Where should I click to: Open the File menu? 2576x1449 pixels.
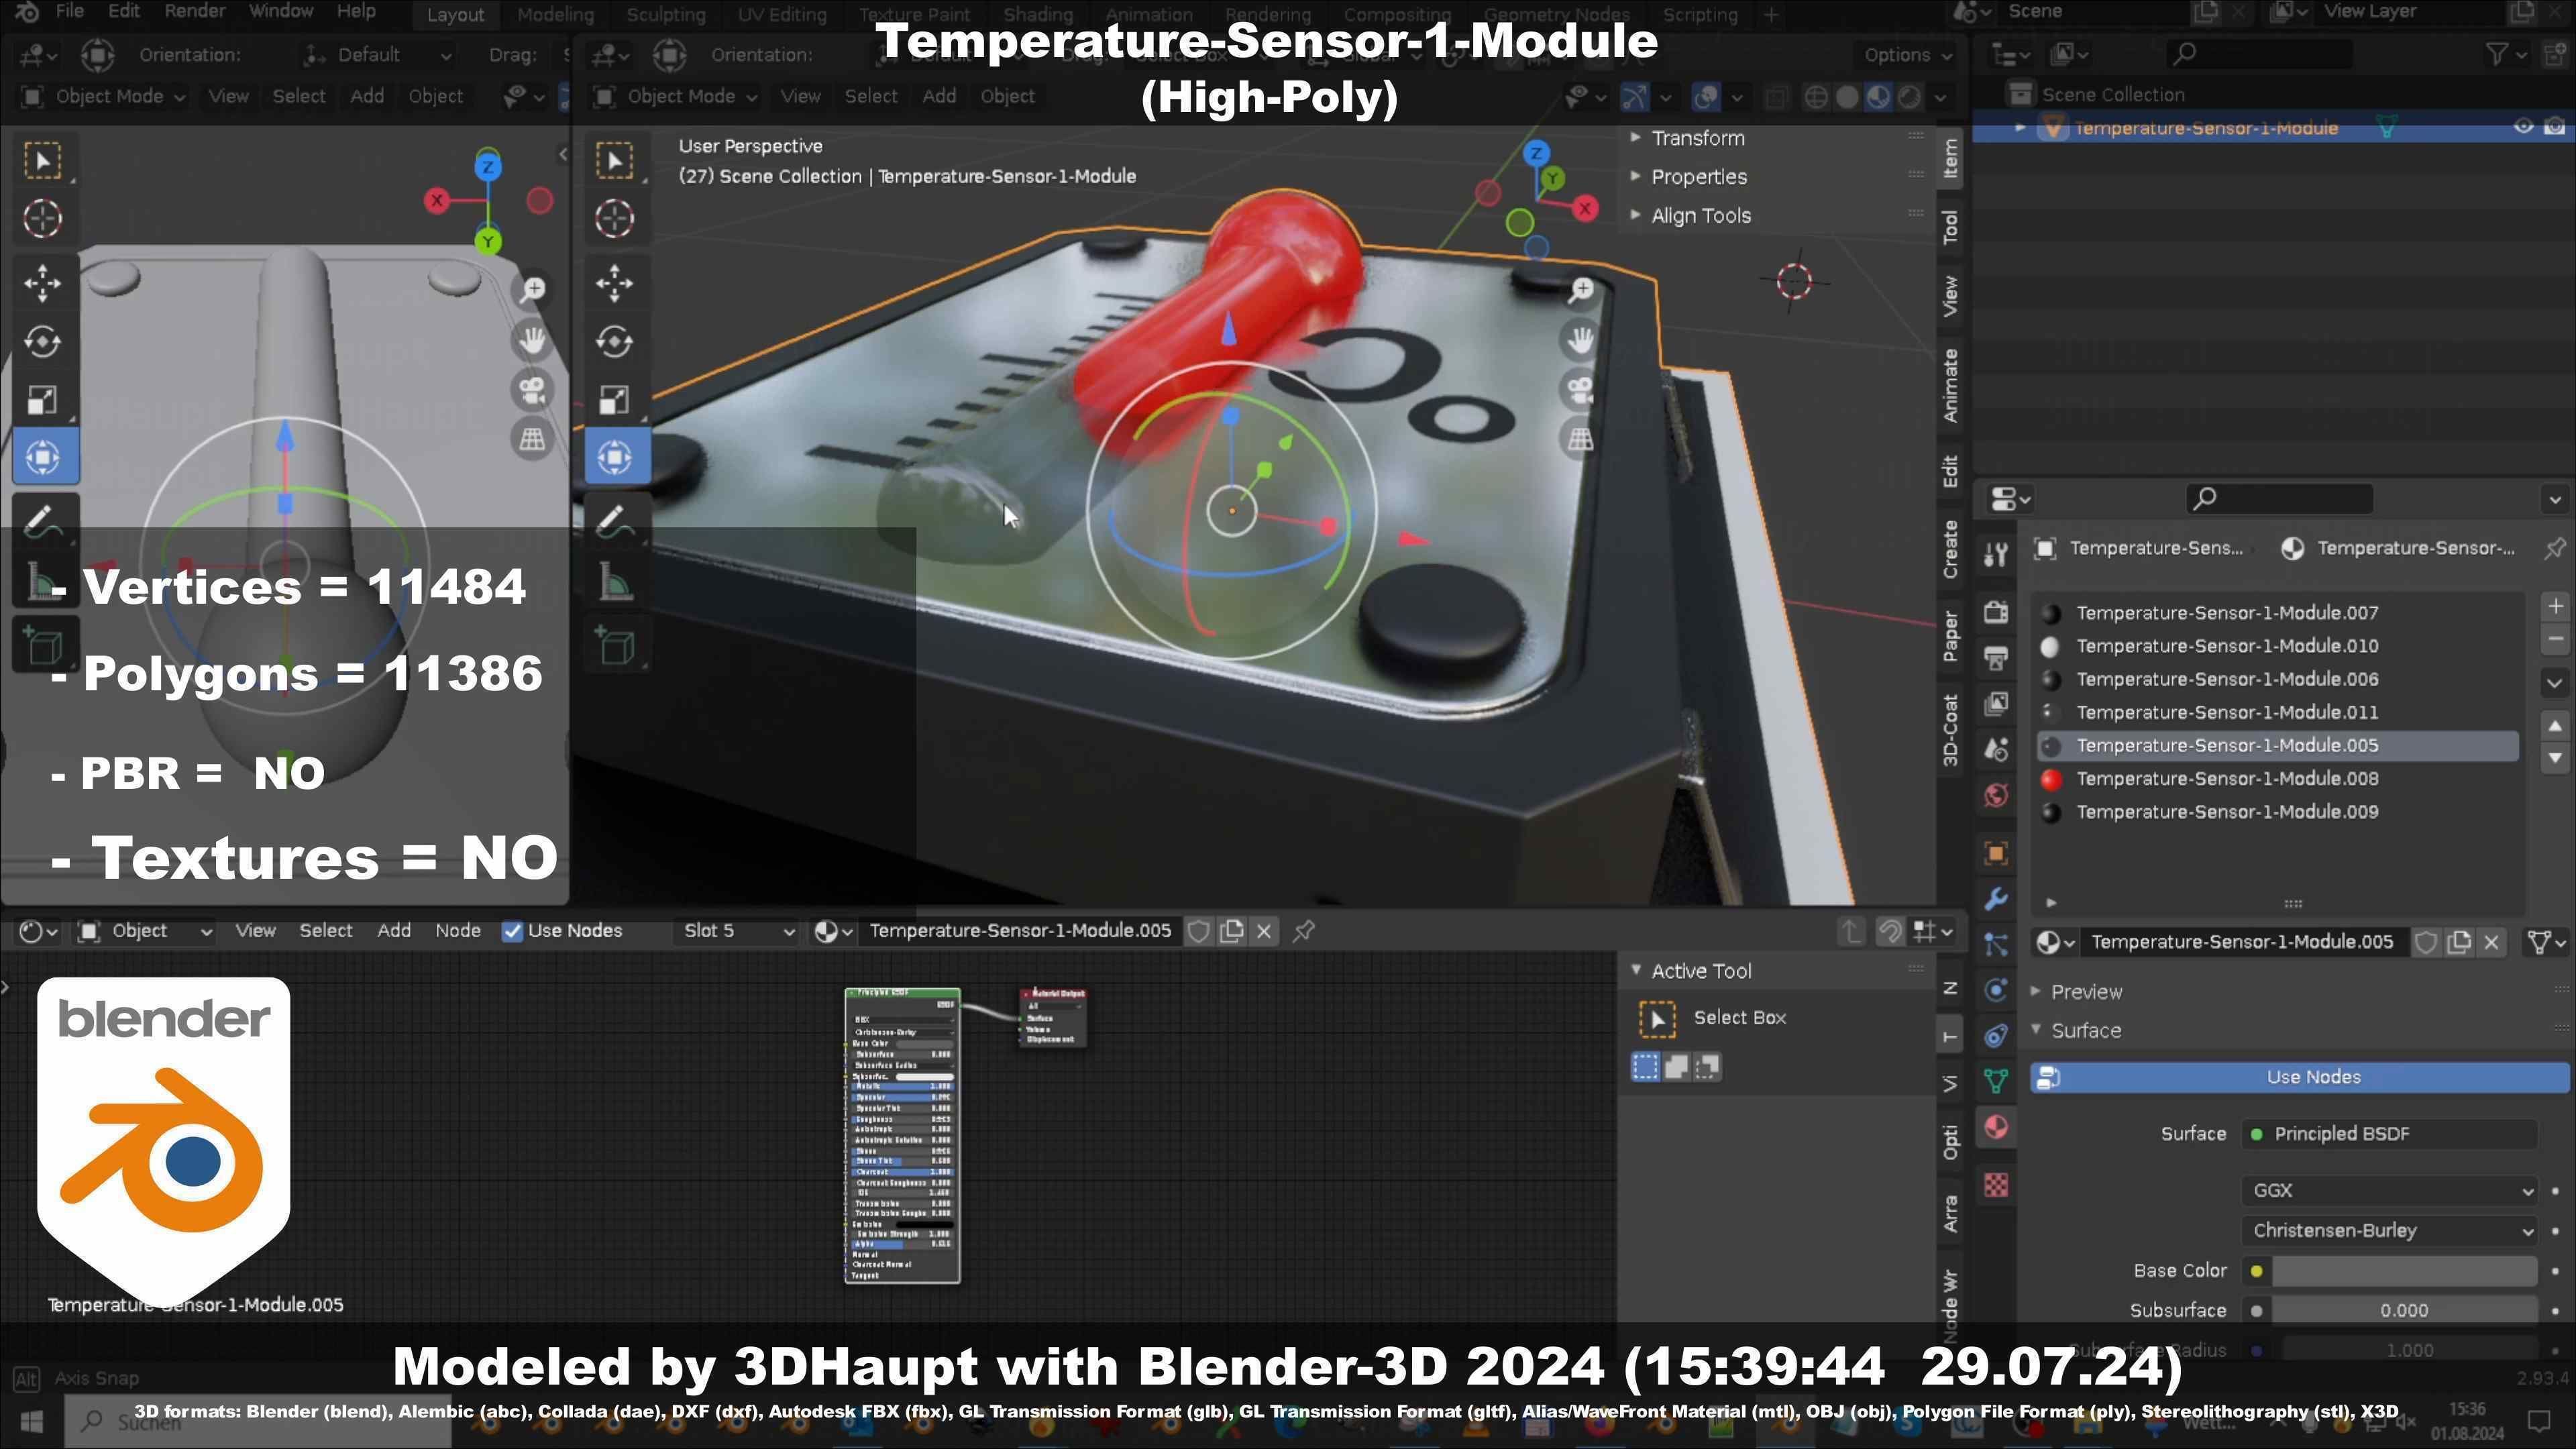click(x=69, y=12)
